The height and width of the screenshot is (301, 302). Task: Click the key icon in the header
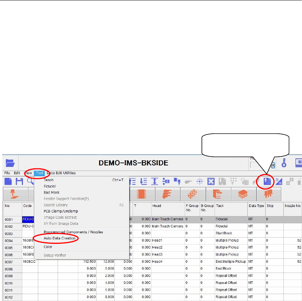[x=284, y=163]
